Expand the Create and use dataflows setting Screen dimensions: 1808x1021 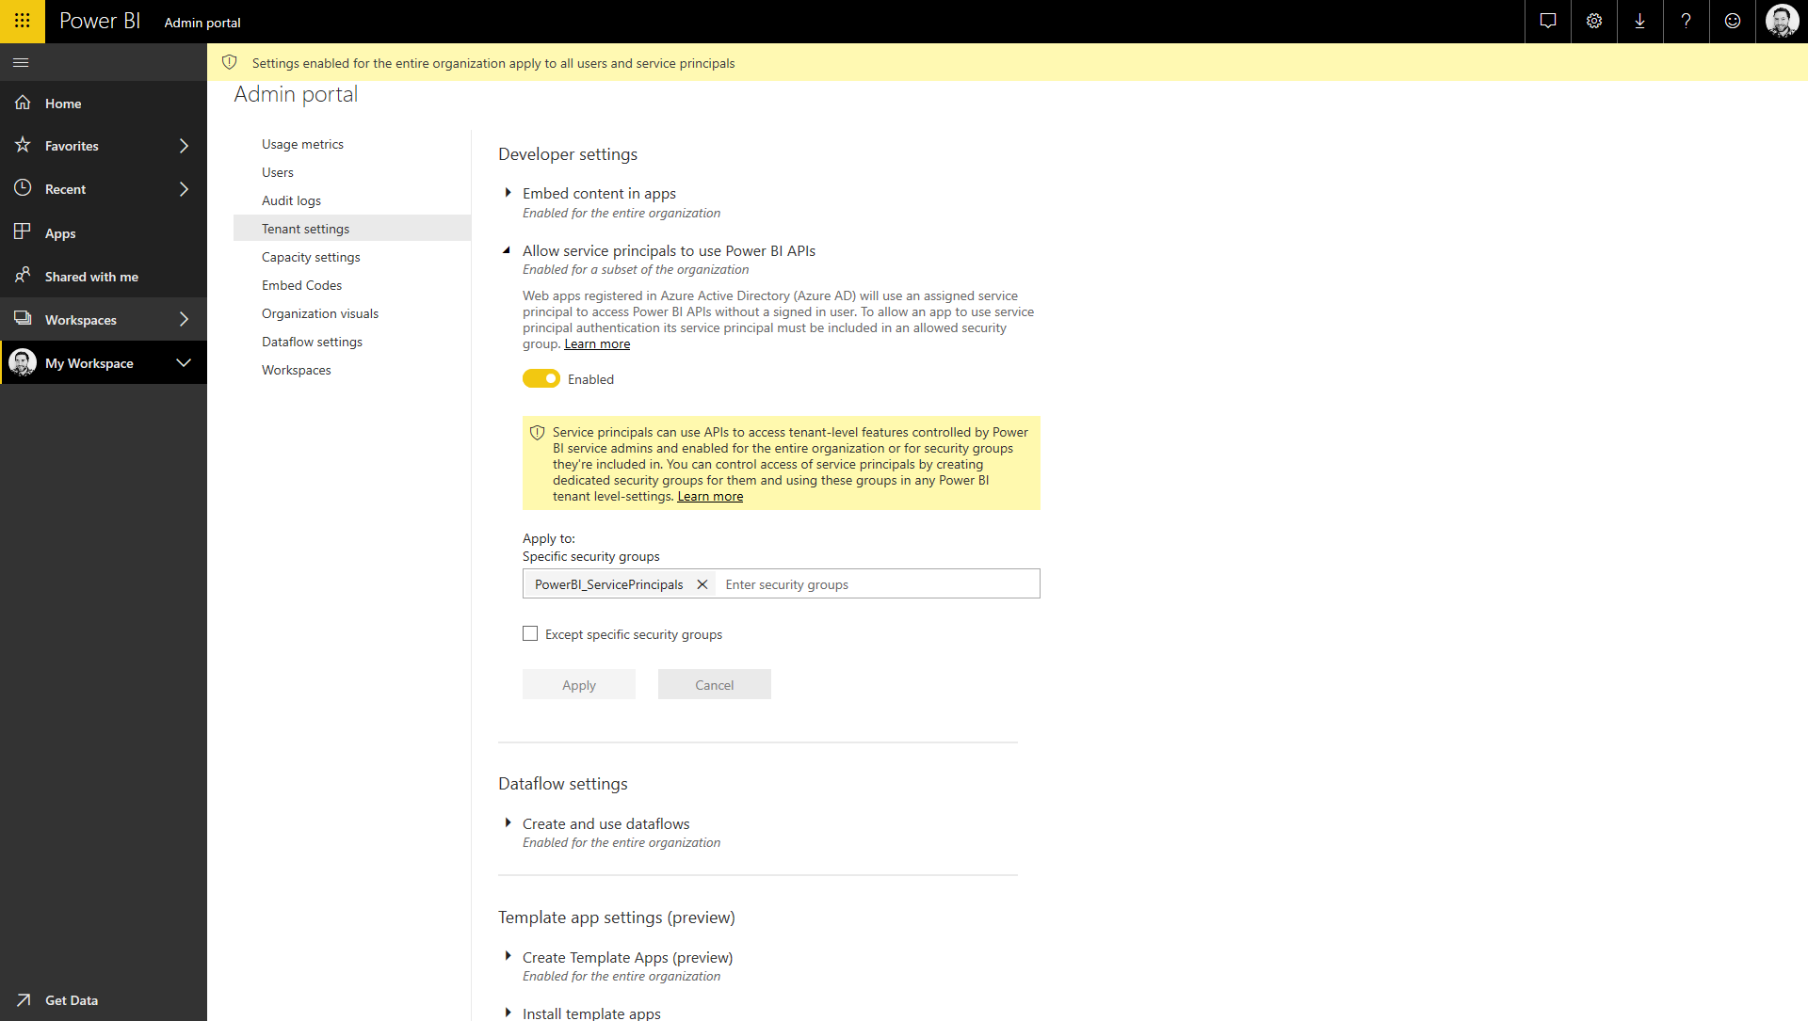(x=506, y=823)
